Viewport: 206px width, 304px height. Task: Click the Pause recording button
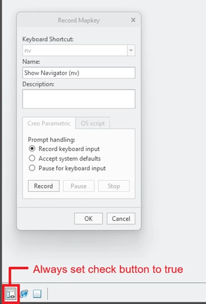(79, 186)
